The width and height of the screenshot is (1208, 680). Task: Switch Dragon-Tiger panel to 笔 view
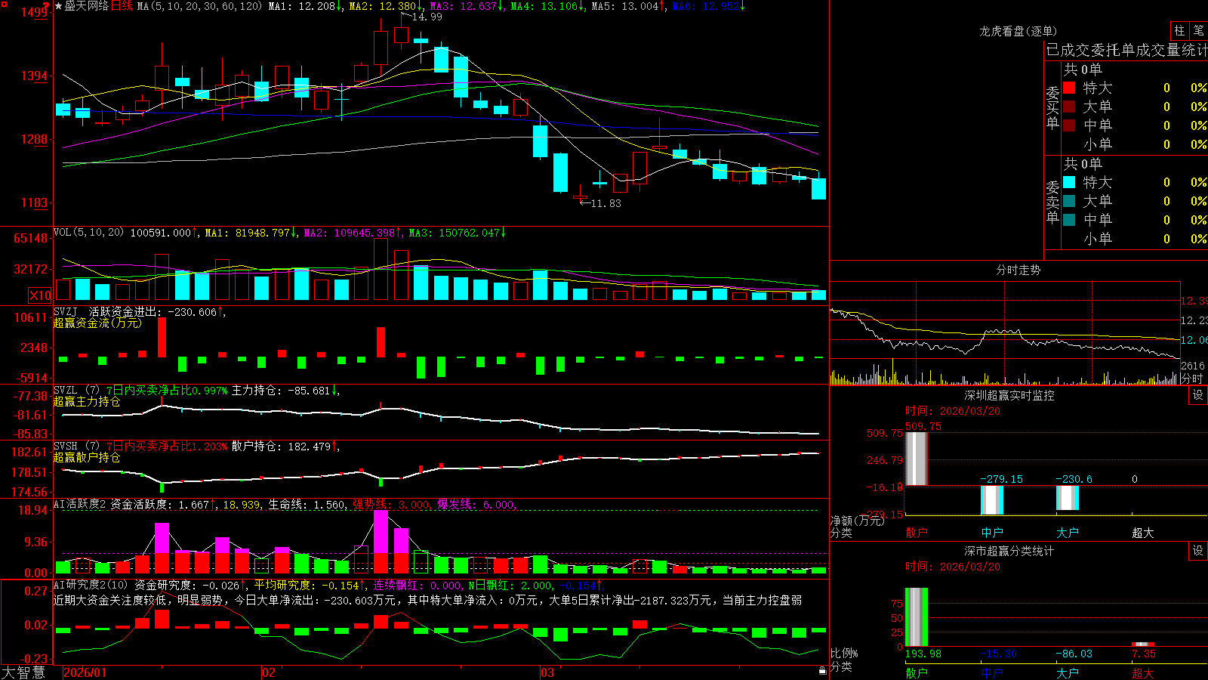point(1198,30)
